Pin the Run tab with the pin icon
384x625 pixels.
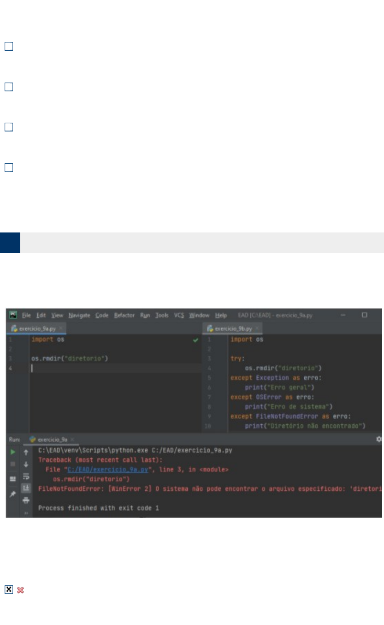tap(13, 494)
